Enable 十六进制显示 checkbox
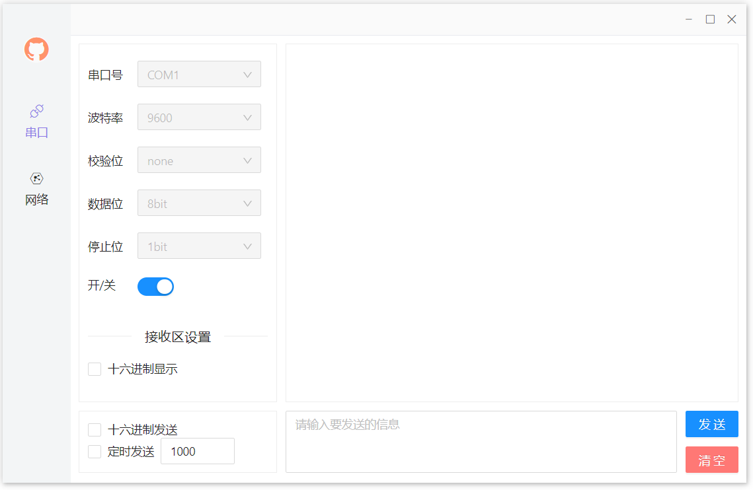Viewport: 753px width, 490px height. pos(95,369)
